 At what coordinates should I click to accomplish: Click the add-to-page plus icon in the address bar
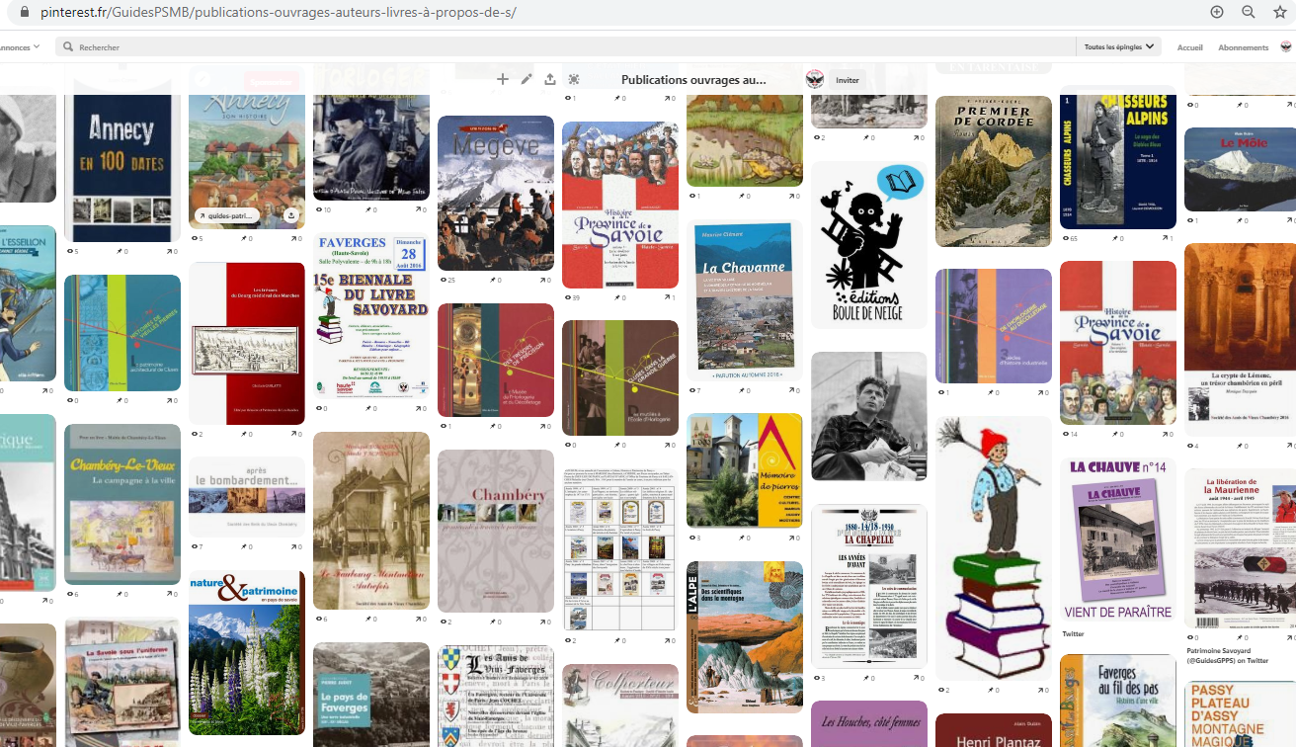click(1216, 12)
